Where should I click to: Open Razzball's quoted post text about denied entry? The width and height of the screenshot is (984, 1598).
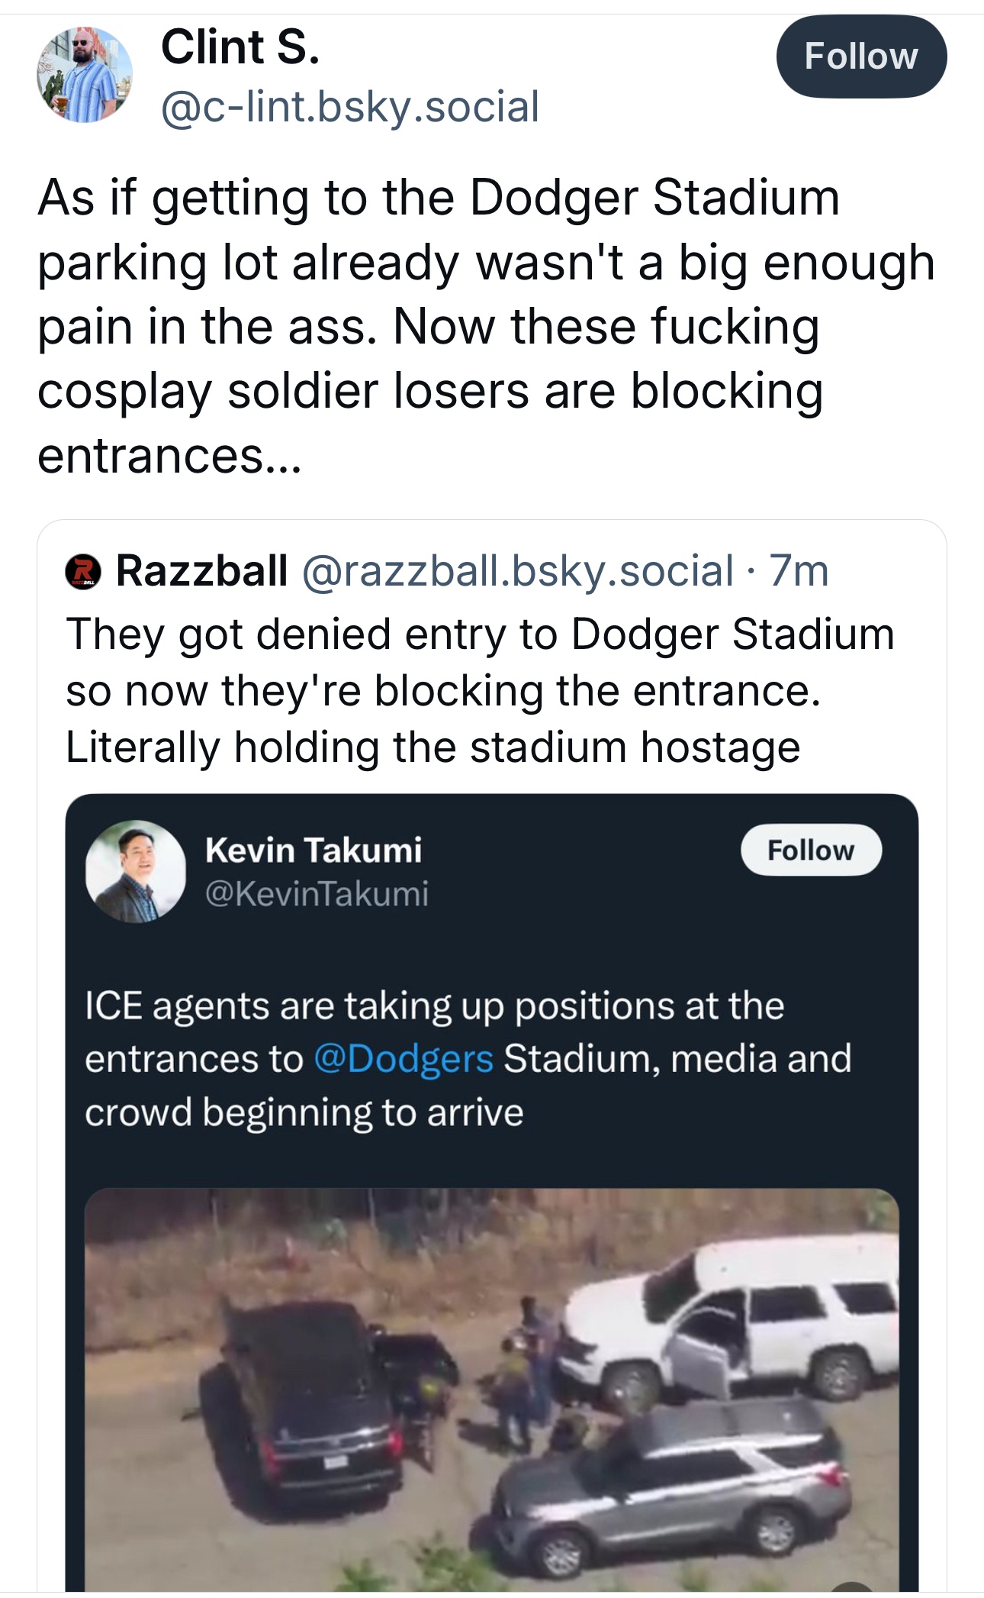481,690
